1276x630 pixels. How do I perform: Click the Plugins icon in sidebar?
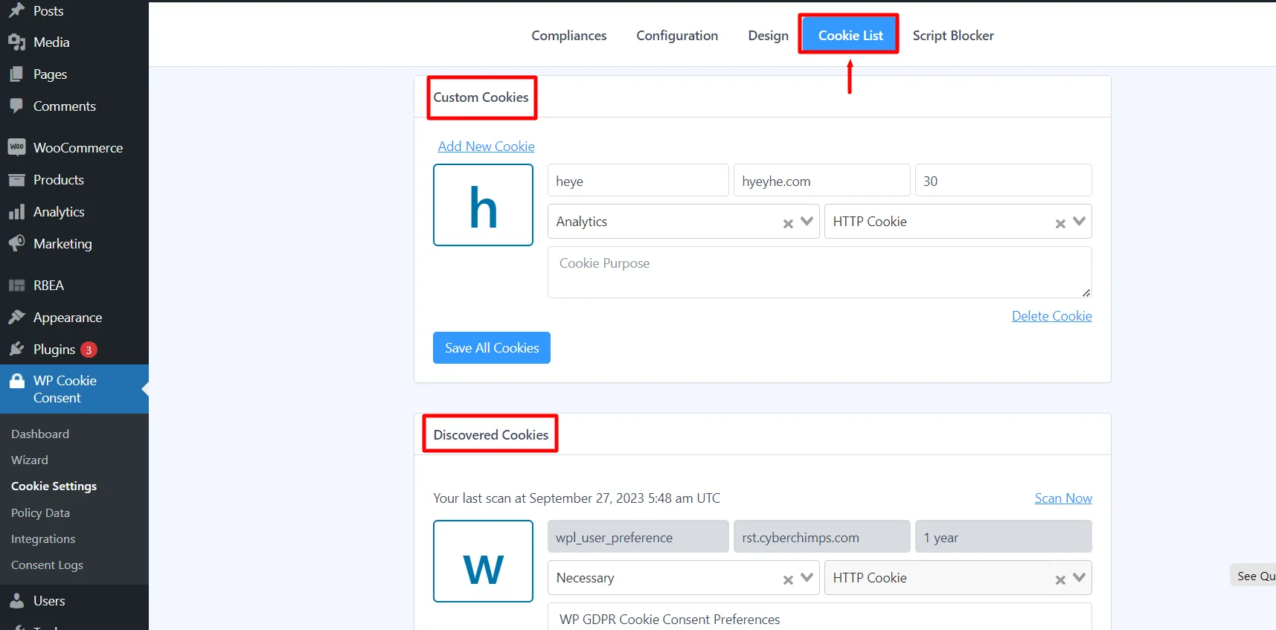tap(16, 350)
